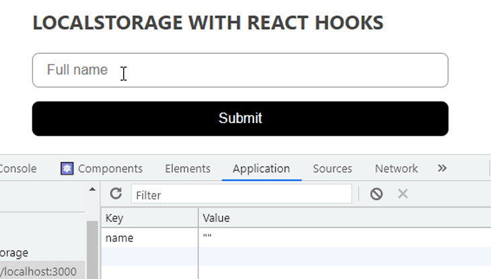
Task: Open the Network tab
Action: pyautogui.click(x=396, y=169)
